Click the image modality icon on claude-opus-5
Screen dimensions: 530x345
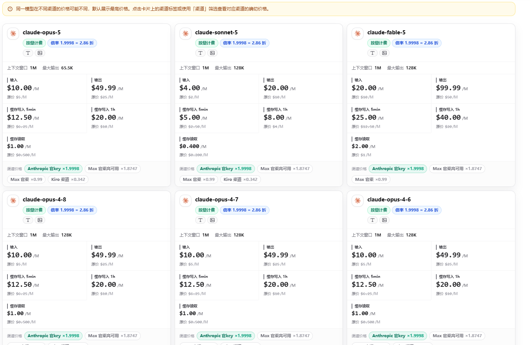tap(40, 53)
